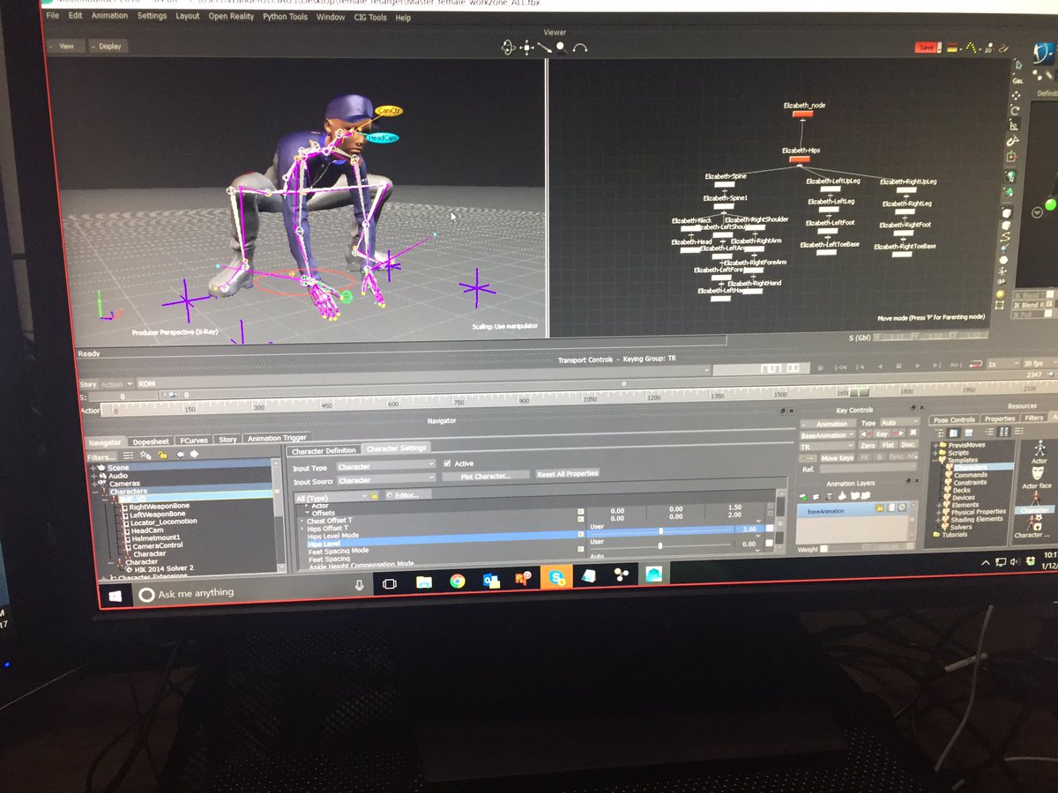This screenshot has width=1058, height=793.
Task: Click the Zero button in Key Controls
Action: [868, 446]
